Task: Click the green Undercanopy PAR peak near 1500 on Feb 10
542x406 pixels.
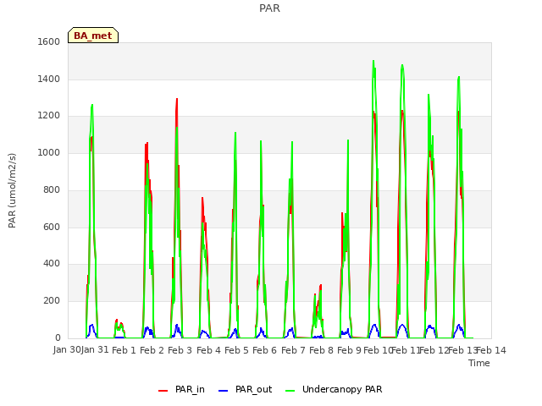Action: [373, 62]
